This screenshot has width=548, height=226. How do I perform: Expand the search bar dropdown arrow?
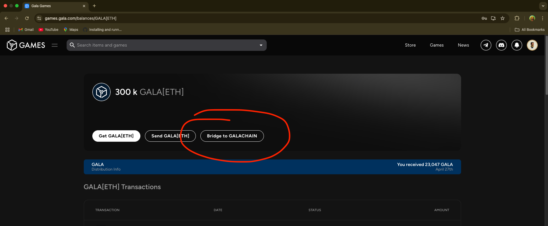261,45
